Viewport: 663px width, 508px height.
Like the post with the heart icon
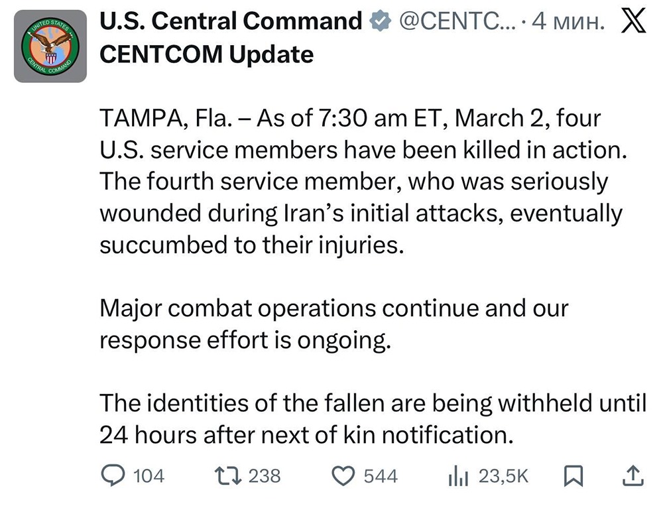345,475
